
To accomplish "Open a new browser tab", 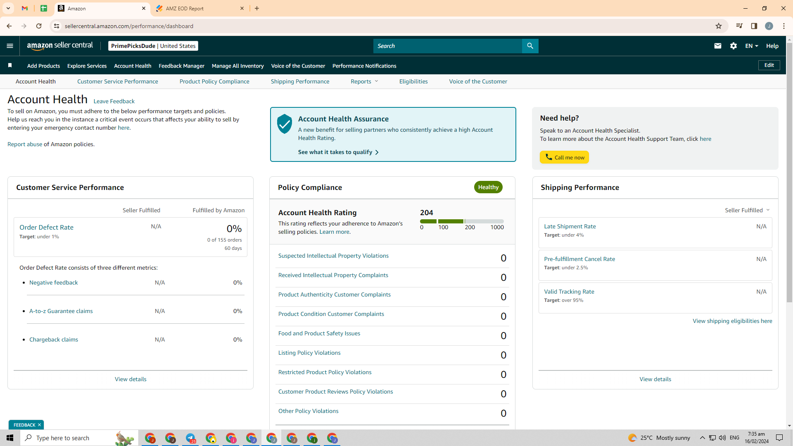I will [x=257, y=8].
